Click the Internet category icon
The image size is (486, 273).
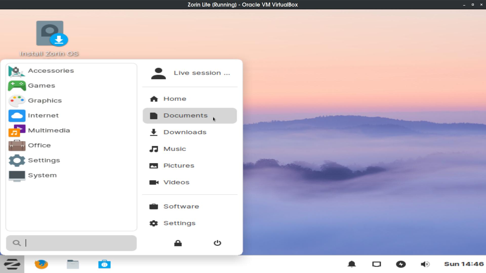pos(16,115)
